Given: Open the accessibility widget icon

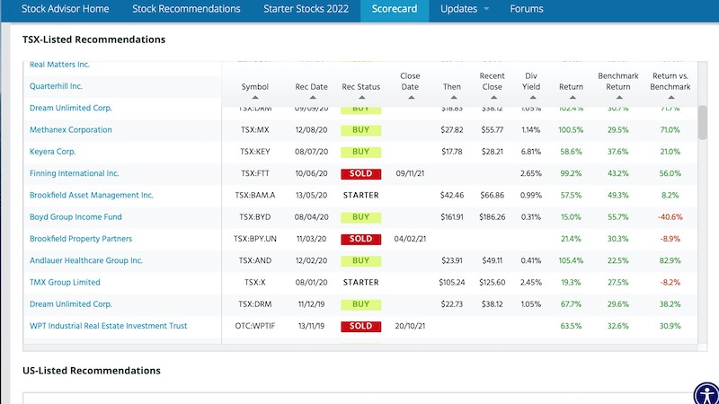Looking at the screenshot, I should pos(706,393).
